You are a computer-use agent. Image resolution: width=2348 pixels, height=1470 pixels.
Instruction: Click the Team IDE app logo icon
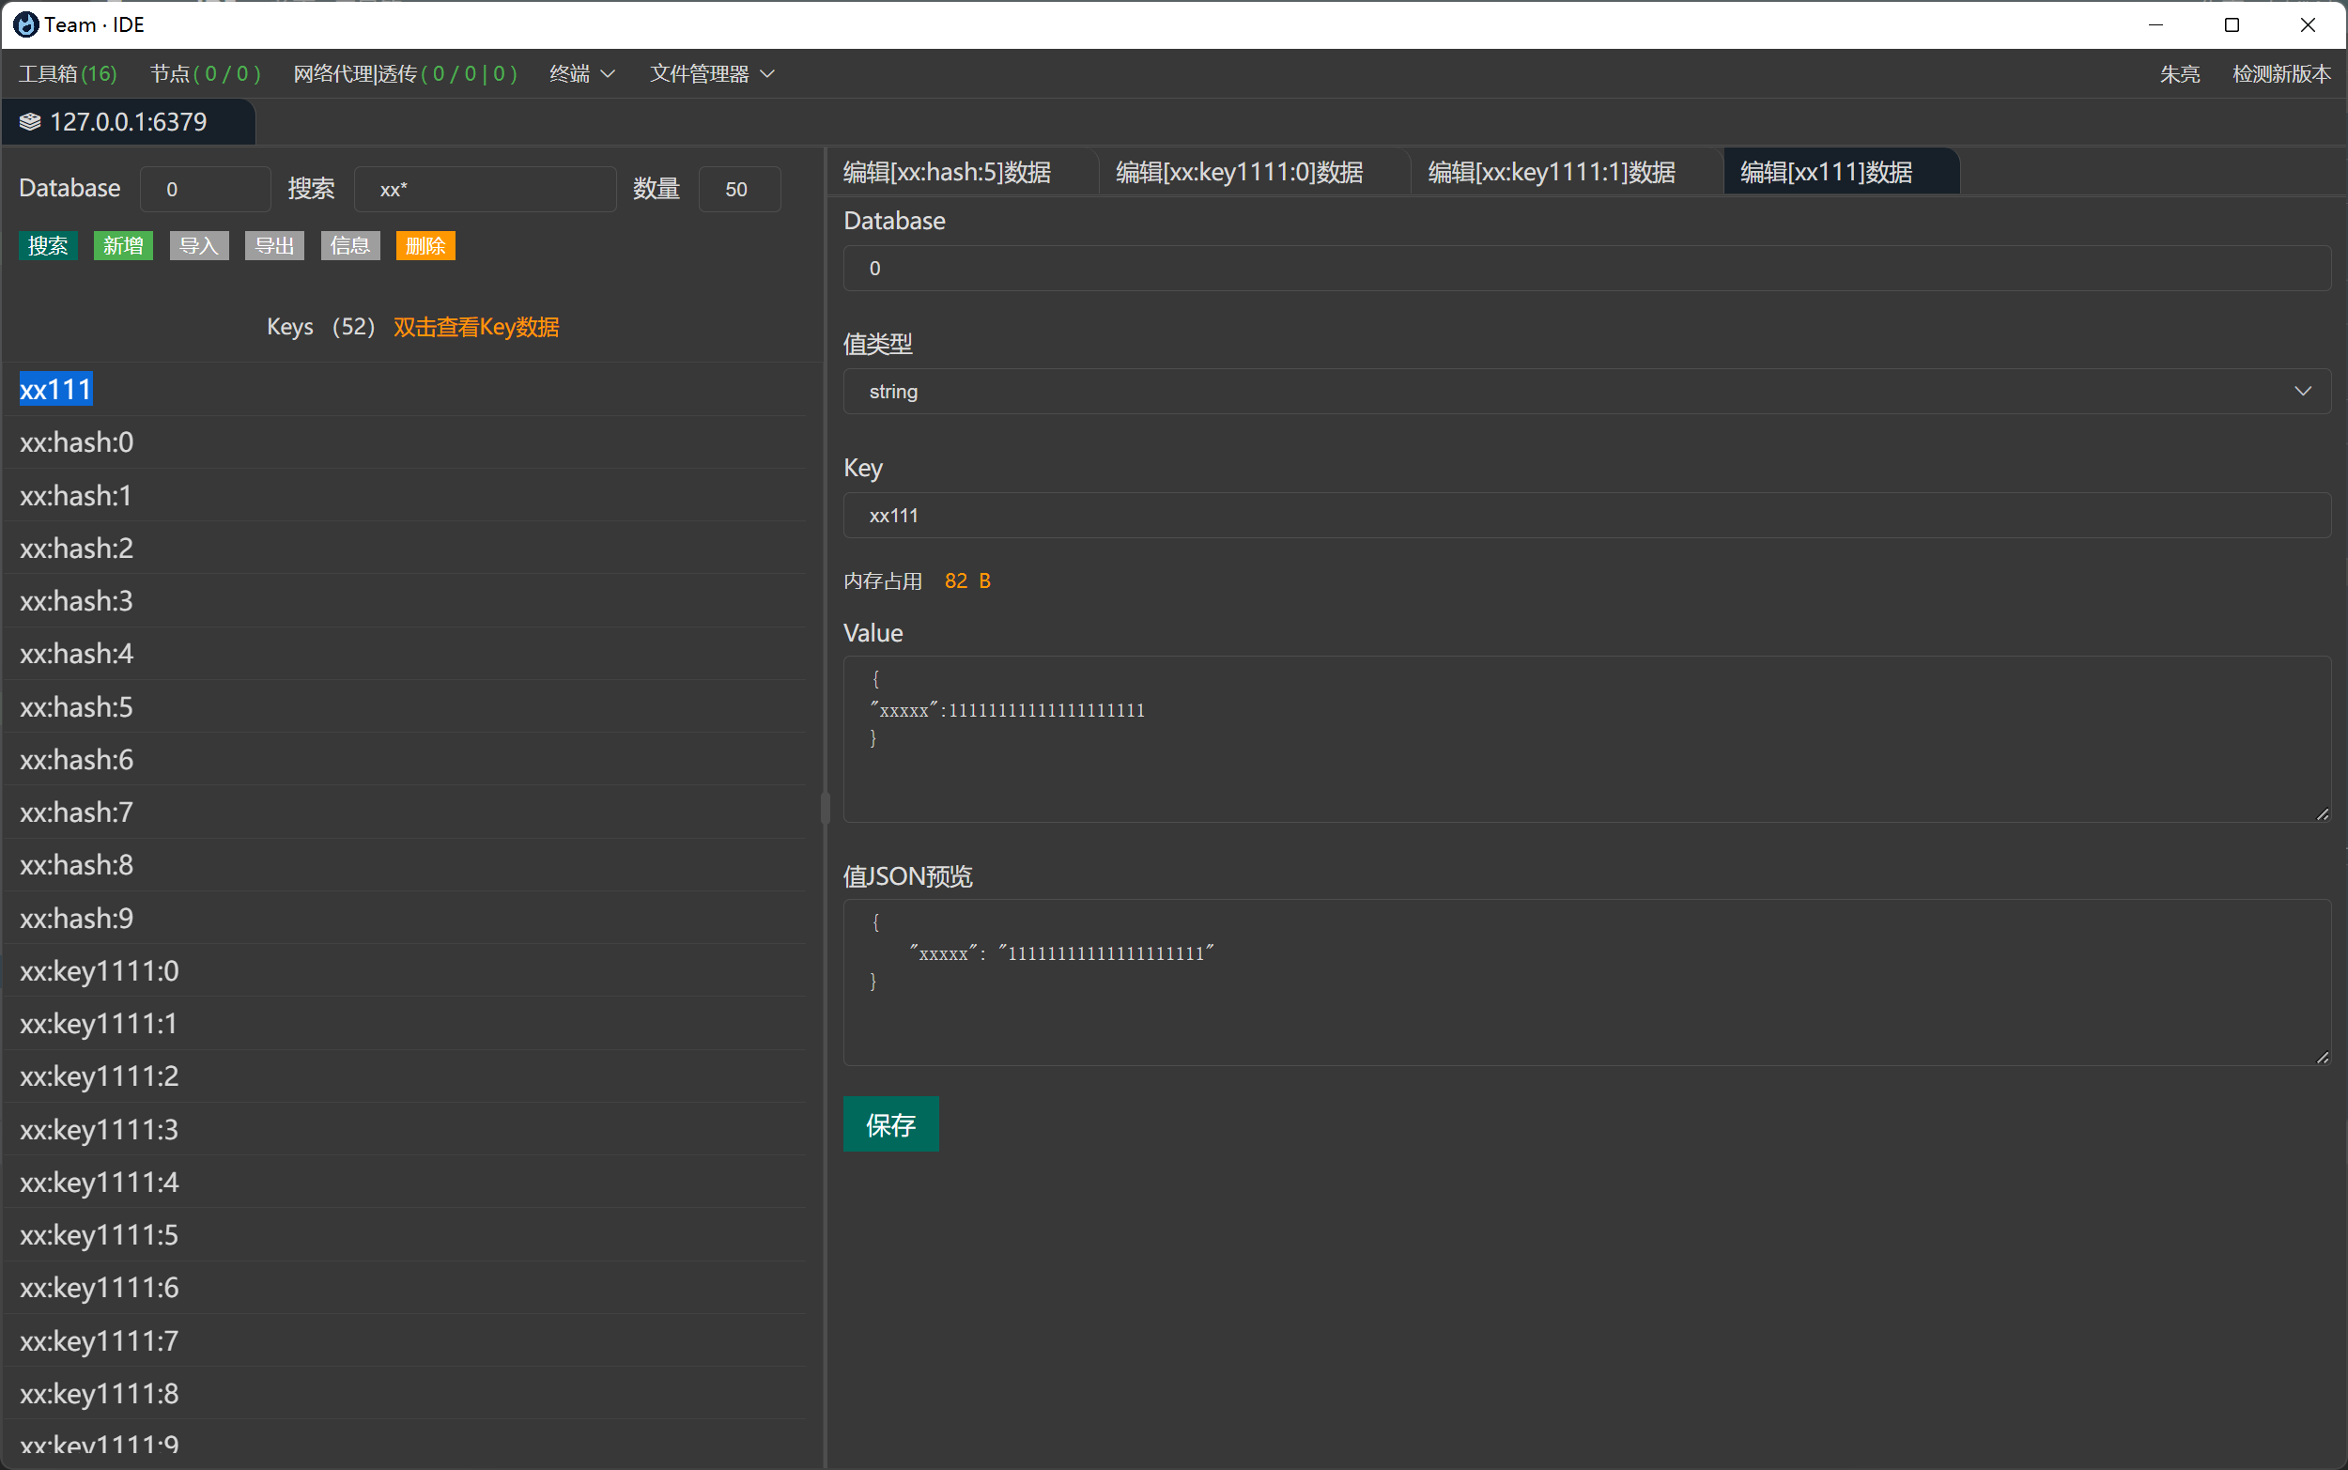[x=26, y=24]
